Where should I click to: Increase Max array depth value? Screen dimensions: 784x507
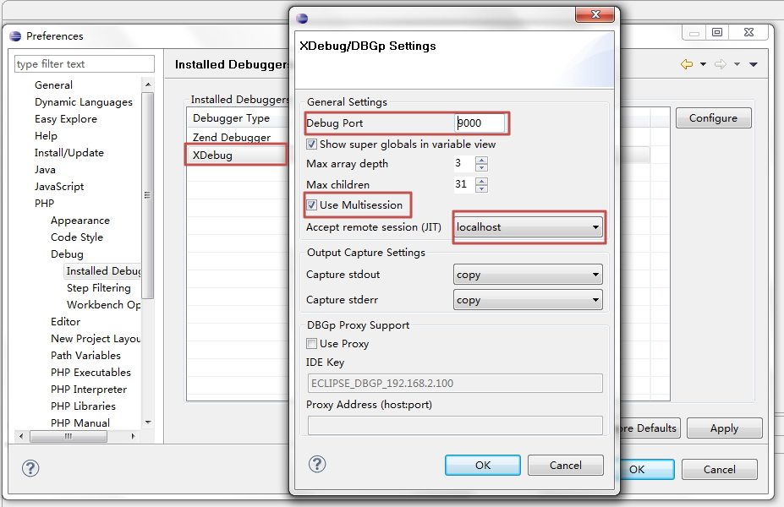click(481, 161)
